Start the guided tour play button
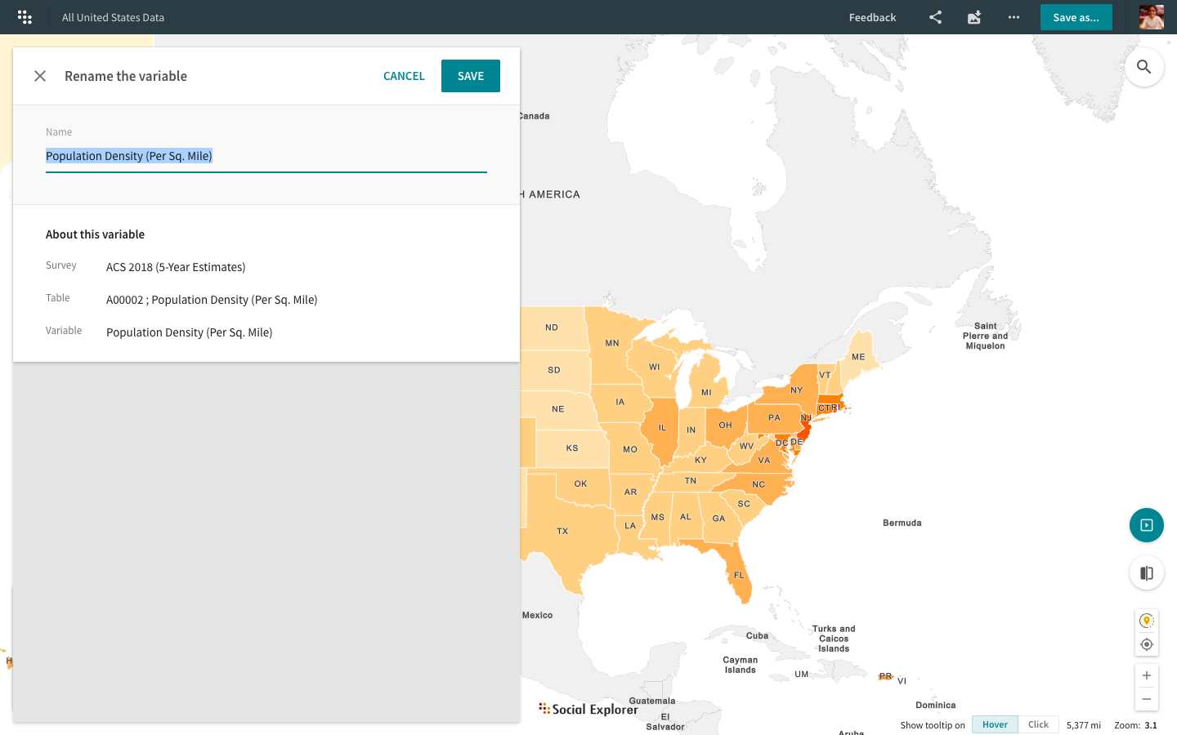 (x=1146, y=525)
